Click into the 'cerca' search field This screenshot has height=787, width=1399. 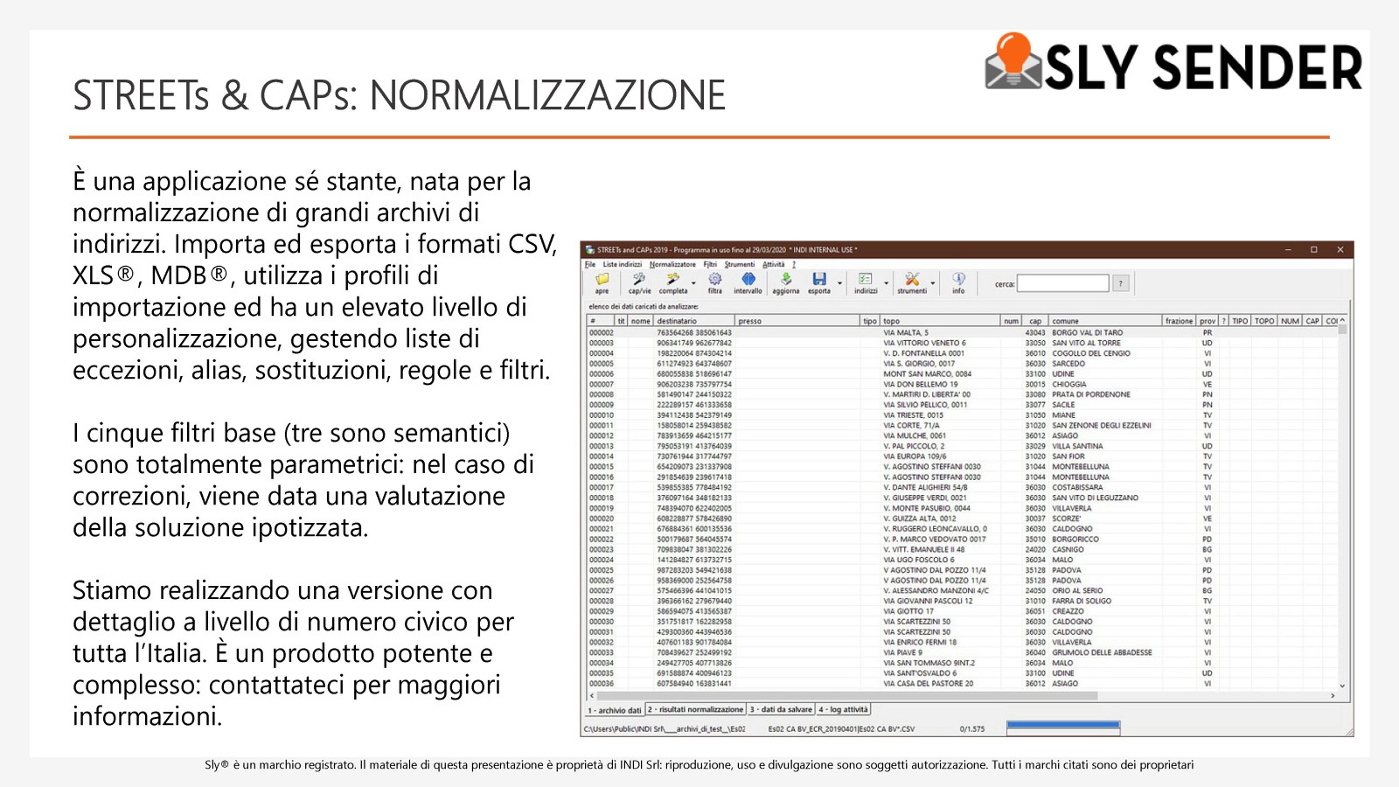click(x=1062, y=283)
